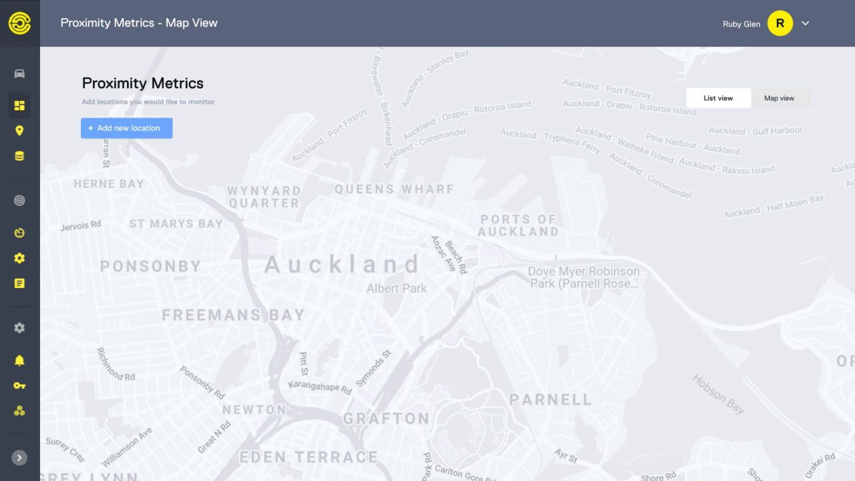Open the user menu chevron beside avatar
Viewport: 855px width, 481px height.
point(806,23)
